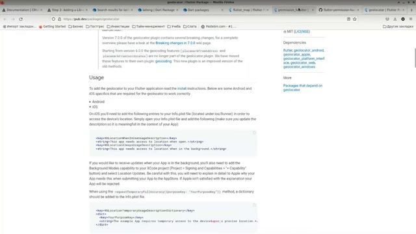This screenshot has height=234, width=416.
Task: Open a new tab with plus icon
Action: tap(411, 10)
